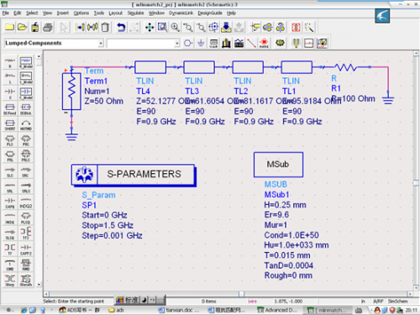This screenshot has width=420, height=315.
Task: Choose the PLC parallel LC palette component
Action: tap(10, 140)
